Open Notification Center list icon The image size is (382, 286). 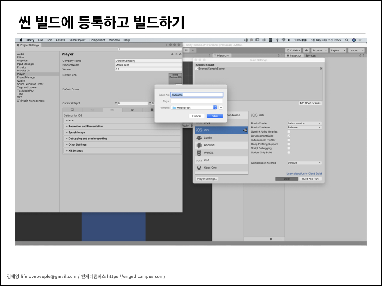click(360, 40)
